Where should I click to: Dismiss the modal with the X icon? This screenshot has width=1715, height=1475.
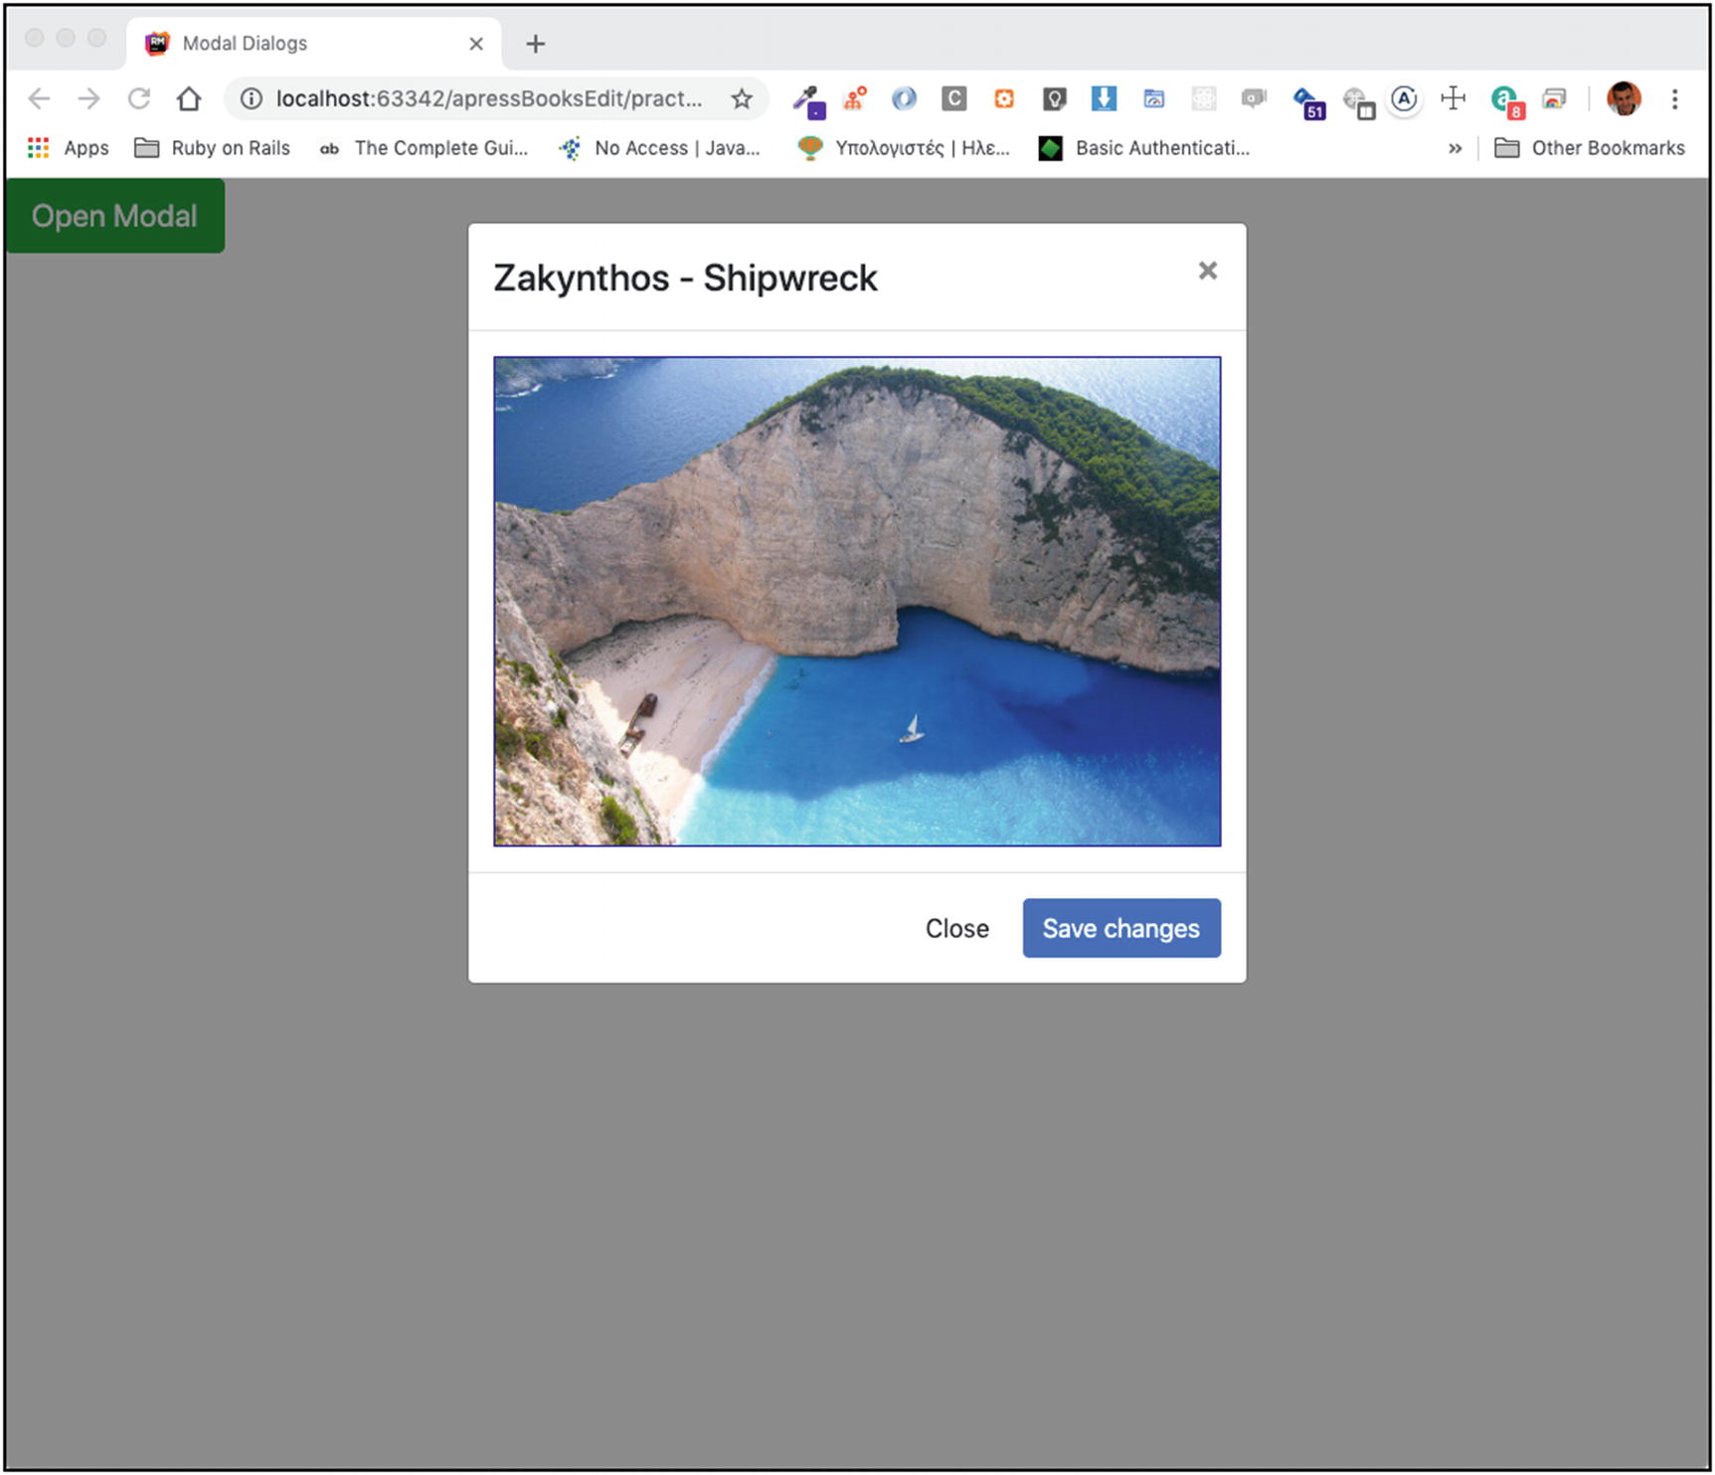1207,271
